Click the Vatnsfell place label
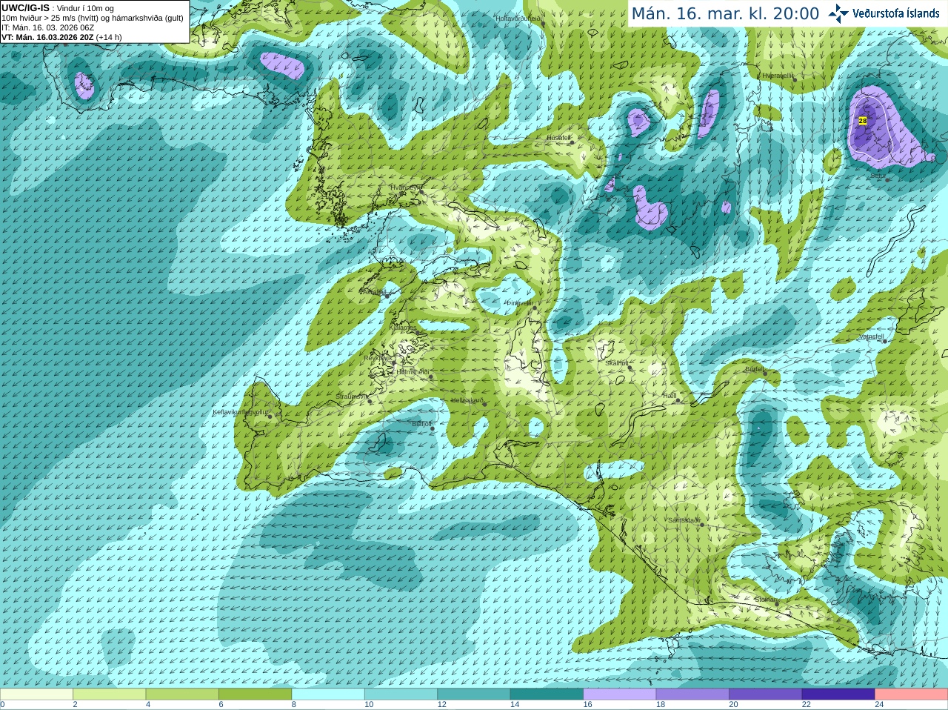 click(871, 336)
